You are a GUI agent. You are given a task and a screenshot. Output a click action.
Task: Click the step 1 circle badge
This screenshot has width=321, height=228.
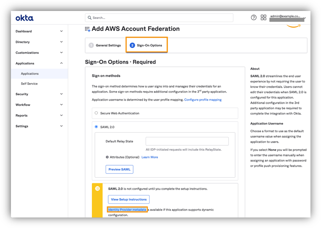point(91,45)
